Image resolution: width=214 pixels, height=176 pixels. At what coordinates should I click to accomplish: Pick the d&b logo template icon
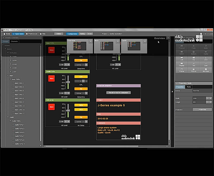(206, 70)
